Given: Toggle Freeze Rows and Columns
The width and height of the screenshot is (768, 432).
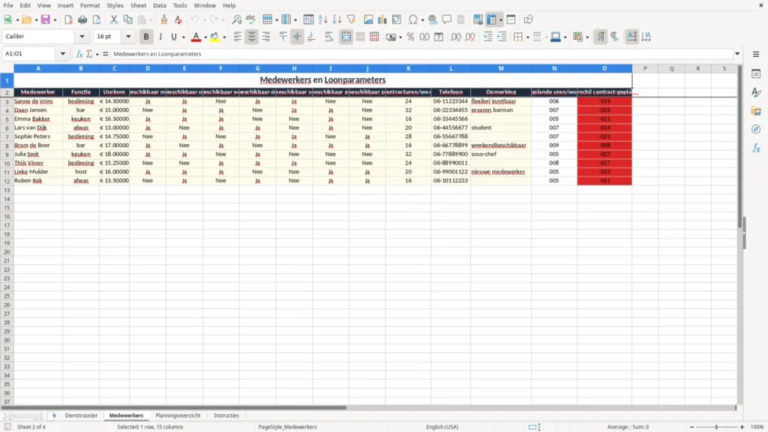Looking at the screenshot, I should pos(492,19).
